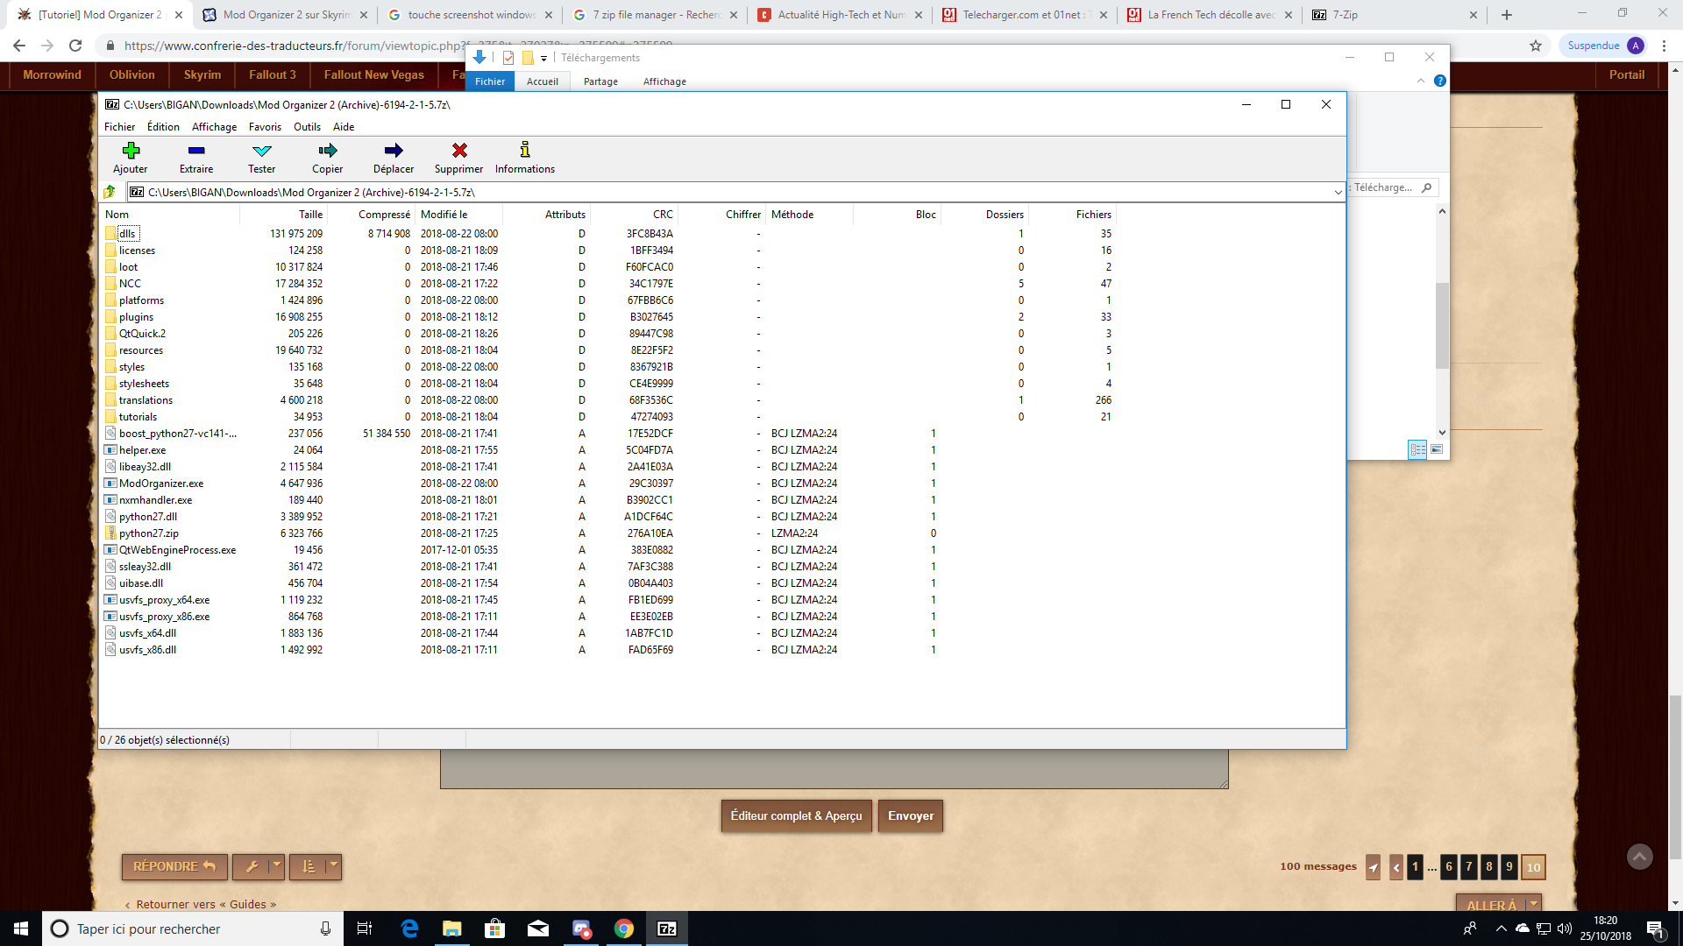Sort by the Méthode column header
This screenshot has width=1683, height=946.
tap(809, 215)
